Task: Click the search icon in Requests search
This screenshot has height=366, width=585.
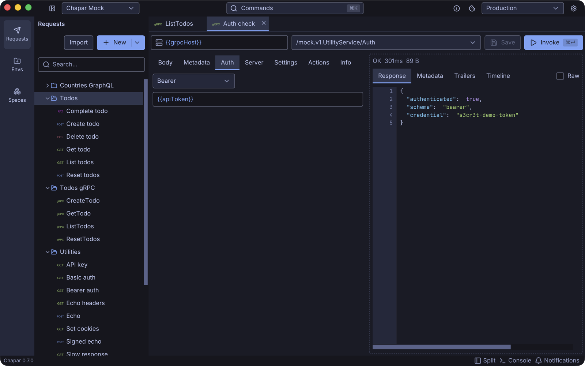Action: coord(46,64)
